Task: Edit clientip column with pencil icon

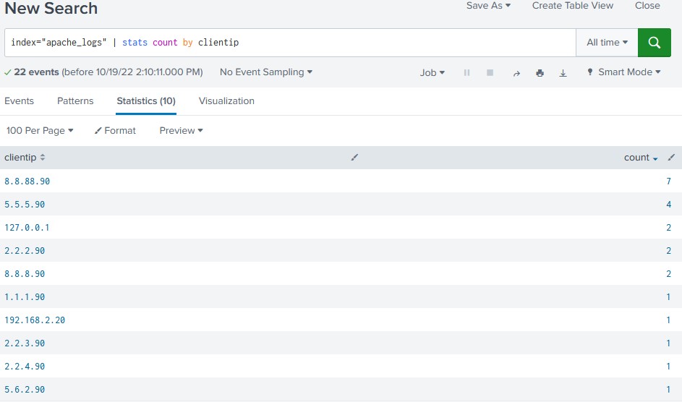Action: click(354, 158)
